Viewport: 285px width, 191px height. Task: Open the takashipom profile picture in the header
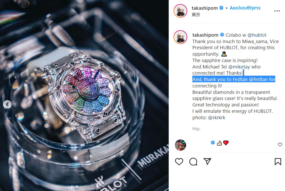[180, 11]
